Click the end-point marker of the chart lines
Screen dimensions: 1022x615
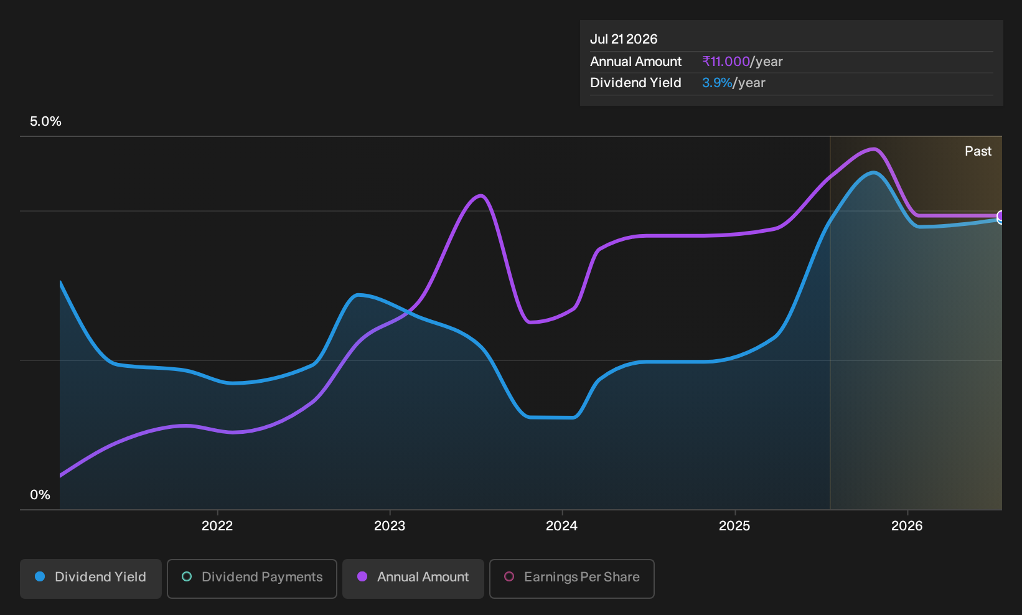point(1001,217)
